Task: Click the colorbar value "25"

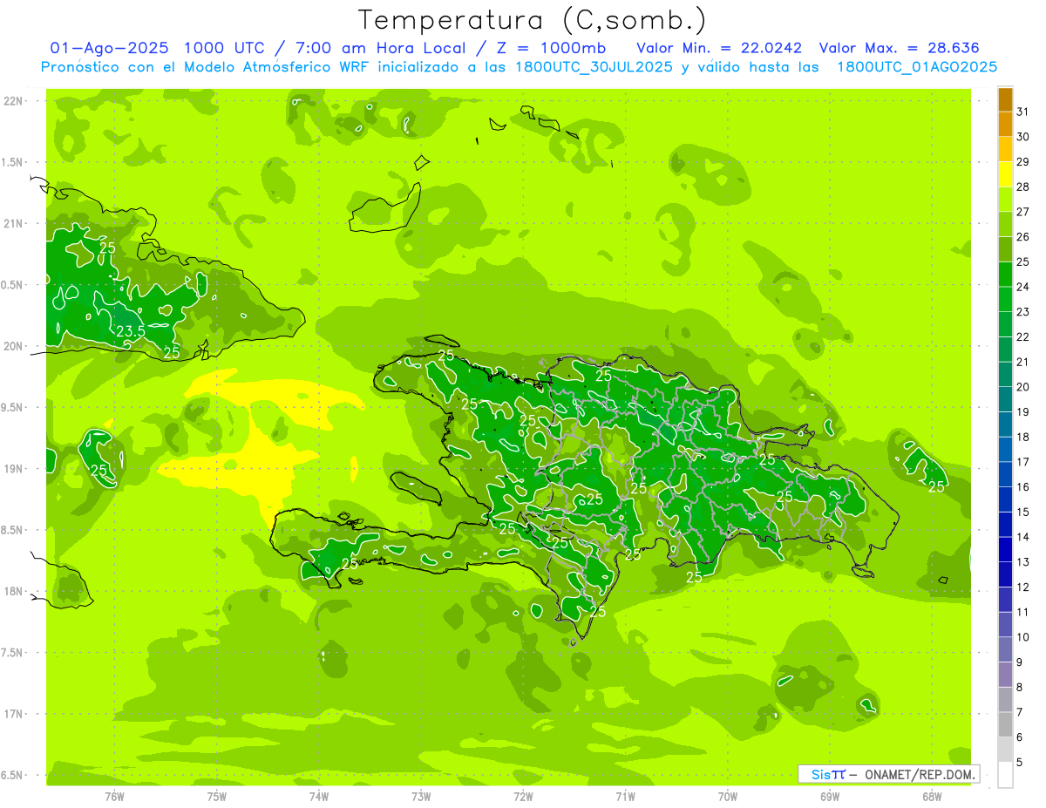Action: [1023, 261]
